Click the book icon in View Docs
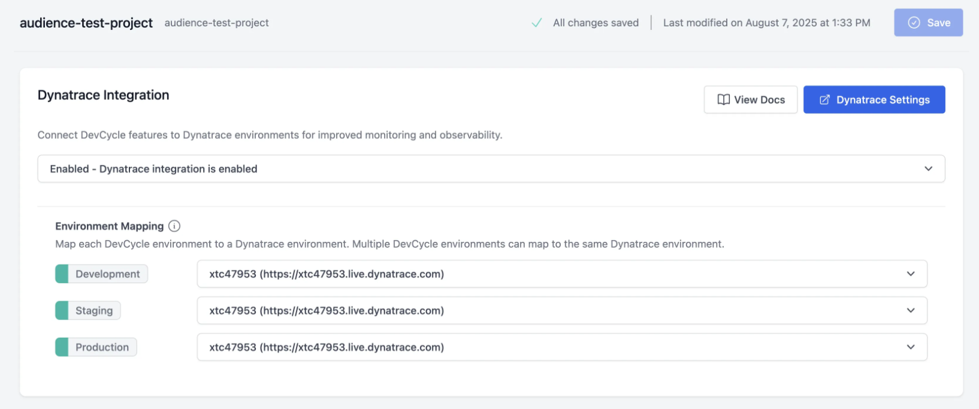Image resolution: width=979 pixels, height=409 pixels. pyautogui.click(x=723, y=99)
